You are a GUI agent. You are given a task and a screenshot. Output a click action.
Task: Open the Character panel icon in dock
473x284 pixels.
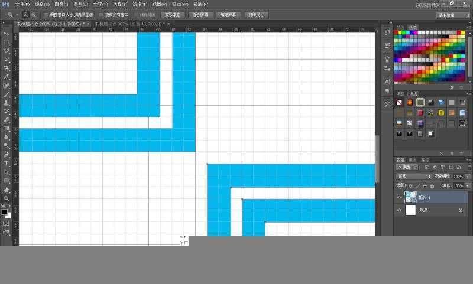[387, 81]
